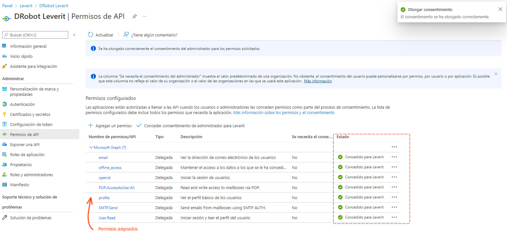Click the 'Nombre de permisos/API' column header

(x=112, y=137)
